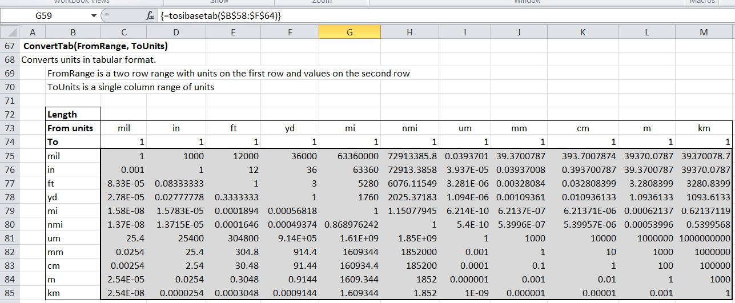This screenshot has width=735, height=303.
Task: Select column M header
Action: pos(704,33)
